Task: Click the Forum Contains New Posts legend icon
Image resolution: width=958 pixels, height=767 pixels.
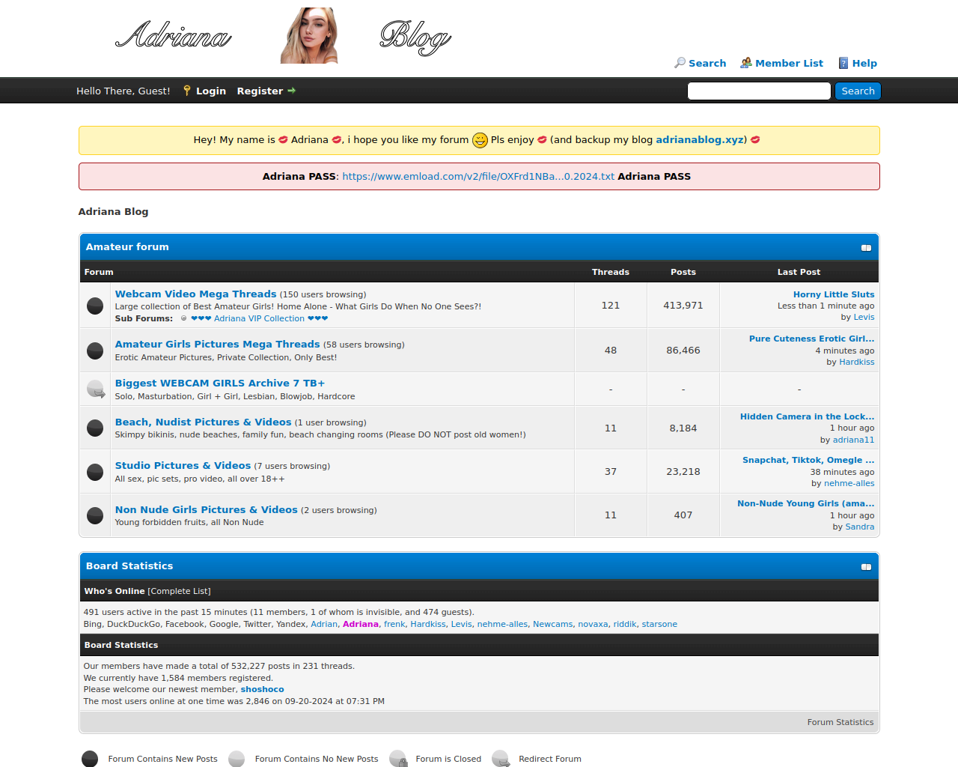Action: pos(90,759)
